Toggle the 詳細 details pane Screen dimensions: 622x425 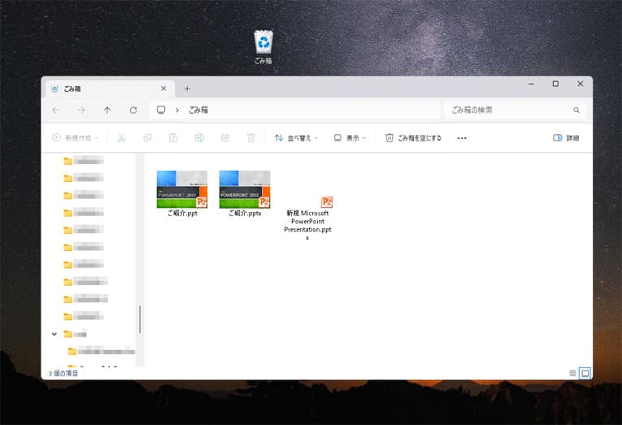[566, 138]
